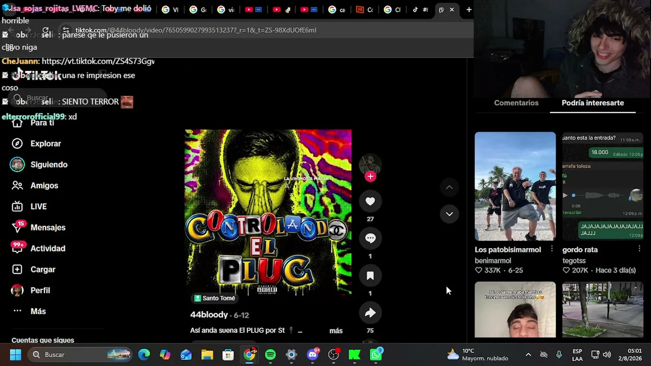Open Discord from the taskbar
The width and height of the screenshot is (651, 366).
[313, 355]
